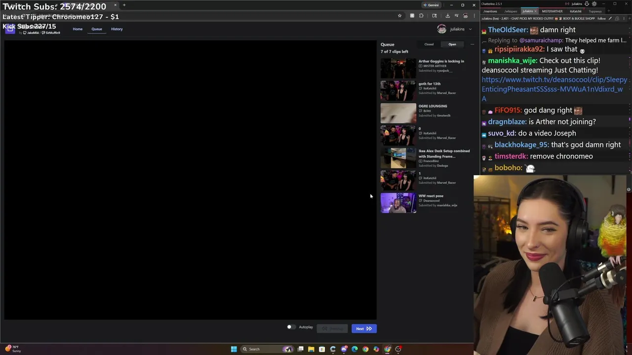Click the disabled Previous button
The height and width of the screenshot is (355, 632).
pyautogui.click(x=332, y=328)
